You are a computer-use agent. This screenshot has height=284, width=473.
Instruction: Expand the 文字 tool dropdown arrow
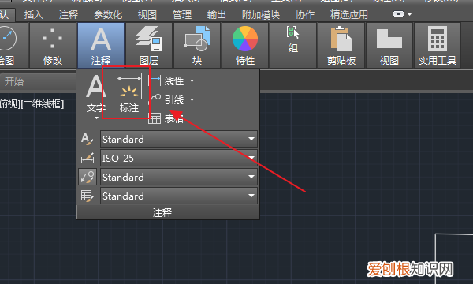[96, 118]
